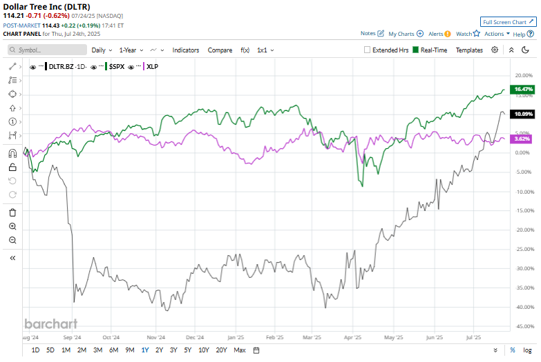Select the 2Y time range
Screen dimensions: 541x362
pyautogui.click(x=159, y=350)
